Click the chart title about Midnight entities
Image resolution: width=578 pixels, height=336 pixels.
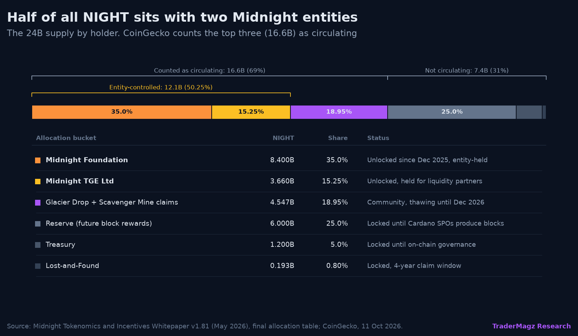(x=182, y=17)
